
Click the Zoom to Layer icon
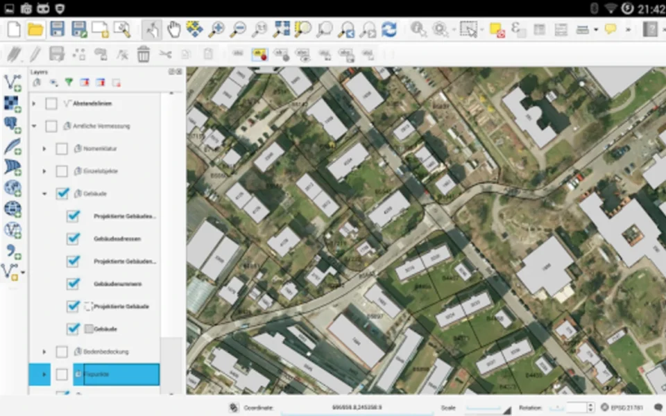[x=325, y=29]
